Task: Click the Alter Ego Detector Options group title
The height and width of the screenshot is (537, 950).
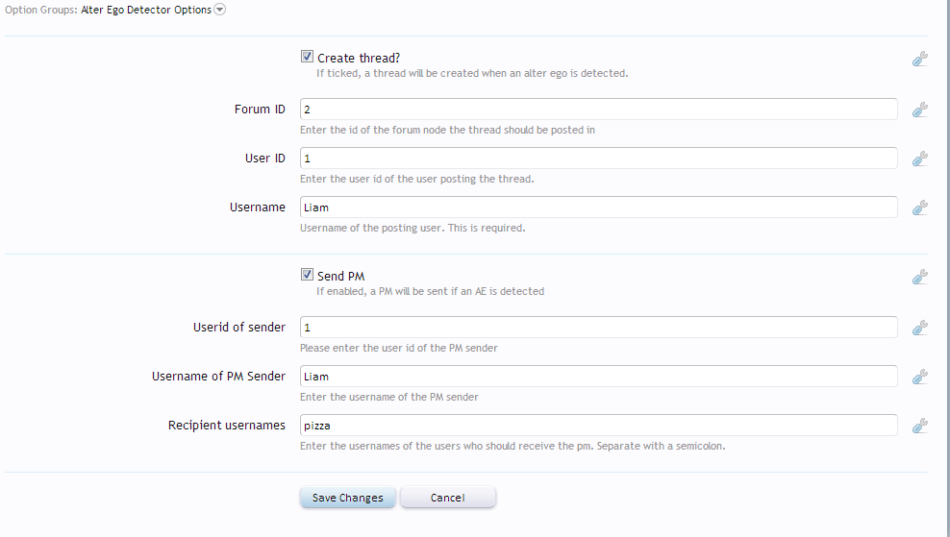Action: tap(145, 11)
